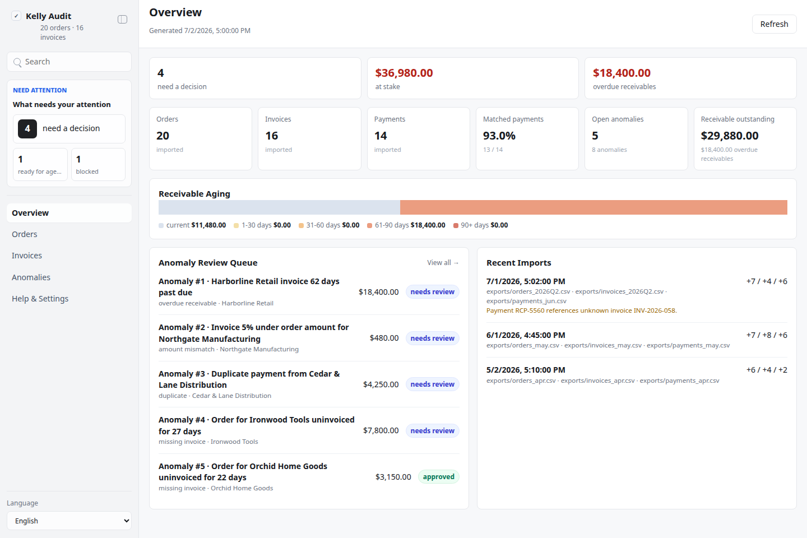This screenshot has height=538, width=807.
Task: Click the Receivable Aging heading
Action: tap(194, 194)
